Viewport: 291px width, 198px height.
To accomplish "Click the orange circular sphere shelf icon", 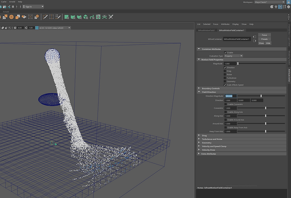I will click(11, 17).
